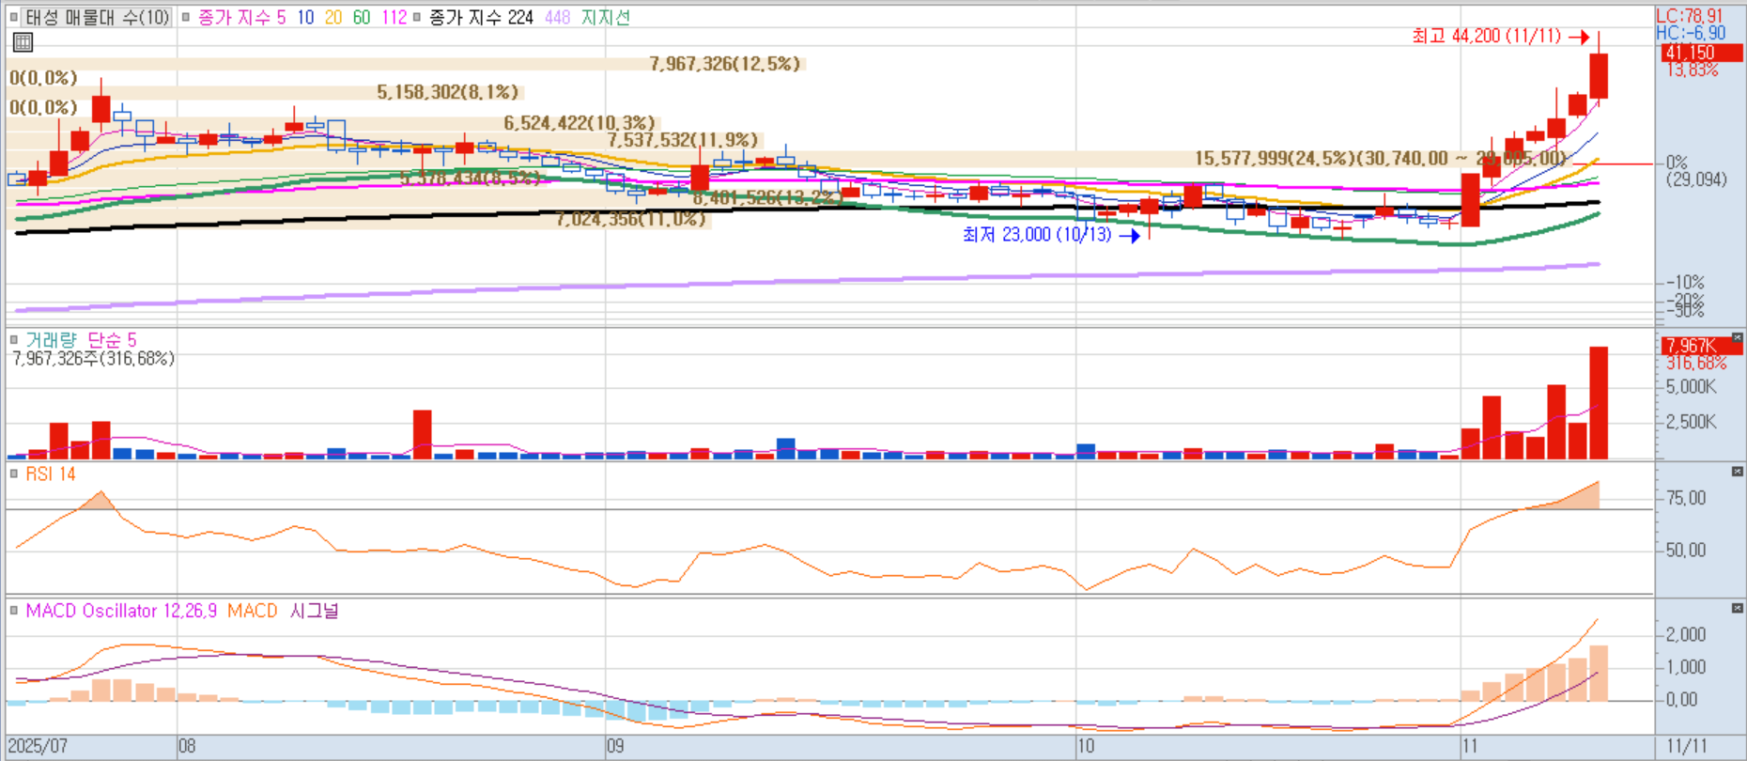Image resolution: width=1747 pixels, height=761 pixels.
Task: Click the 5,158,302(8,1%) volume profile bar
Action: 265,92
